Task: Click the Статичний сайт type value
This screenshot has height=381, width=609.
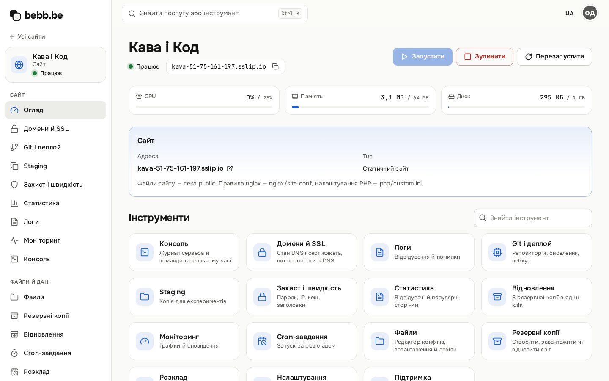Action: (386, 168)
